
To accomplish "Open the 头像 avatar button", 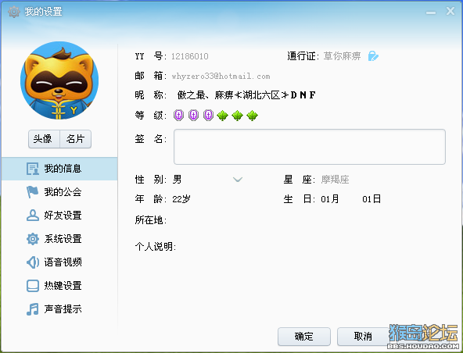I will 44,139.
